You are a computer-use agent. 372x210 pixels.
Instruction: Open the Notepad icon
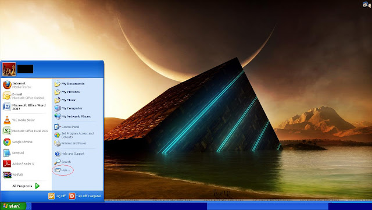(x=6, y=153)
